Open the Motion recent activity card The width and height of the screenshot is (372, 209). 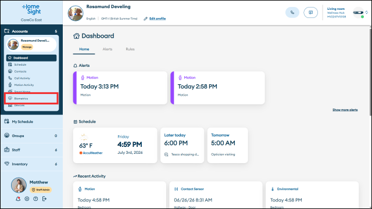click(120, 195)
